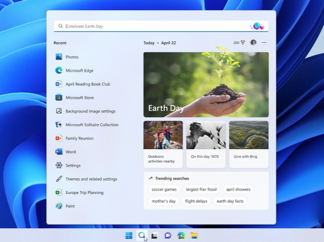The width and height of the screenshot is (324, 242).
Task: Search trending term flight delays
Action: pyautogui.click(x=196, y=201)
